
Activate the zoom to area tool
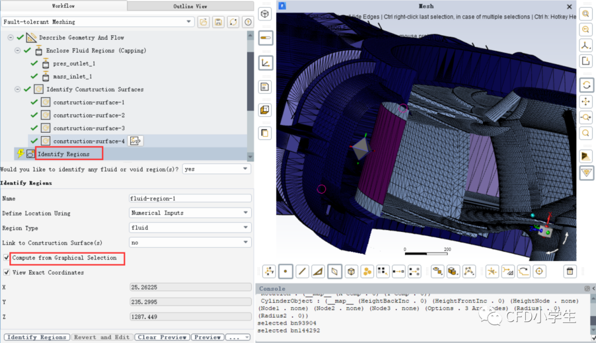(x=586, y=133)
